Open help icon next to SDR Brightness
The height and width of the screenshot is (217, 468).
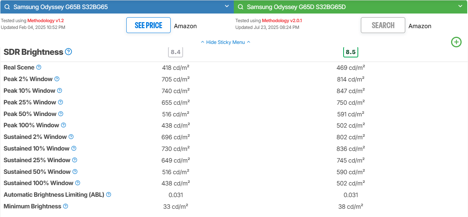pyautogui.click(x=68, y=52)
